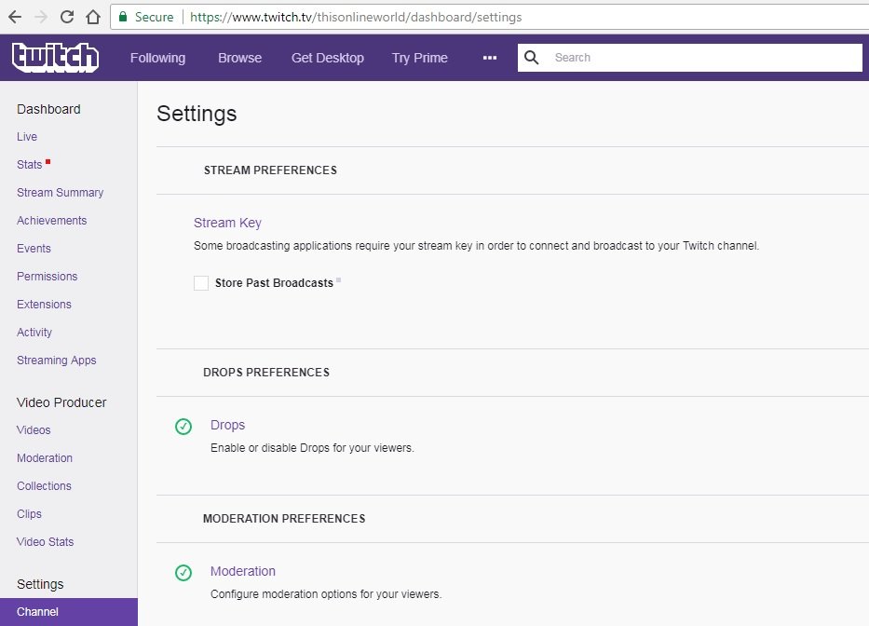The width and height of the screenshot is (869, 626).
Task: Open Collections in sidebar
Action: pos(44,485)
